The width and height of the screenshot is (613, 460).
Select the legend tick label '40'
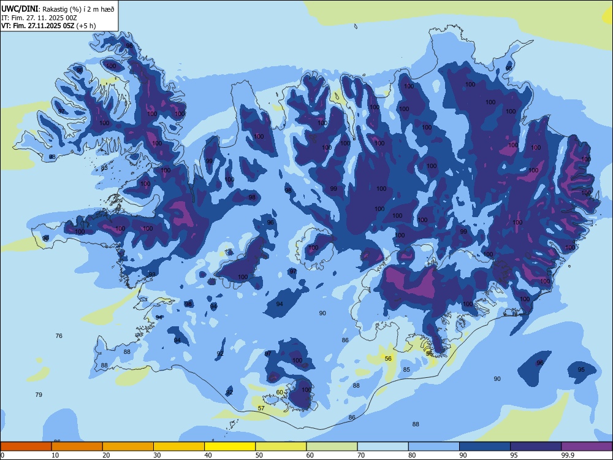(x=208, y=455)
